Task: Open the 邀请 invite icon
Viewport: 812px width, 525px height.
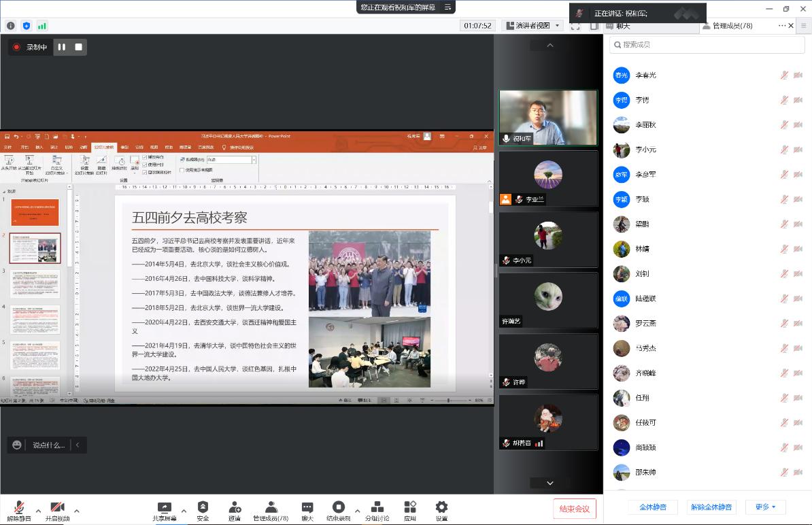Action: (x=235, y=509)
